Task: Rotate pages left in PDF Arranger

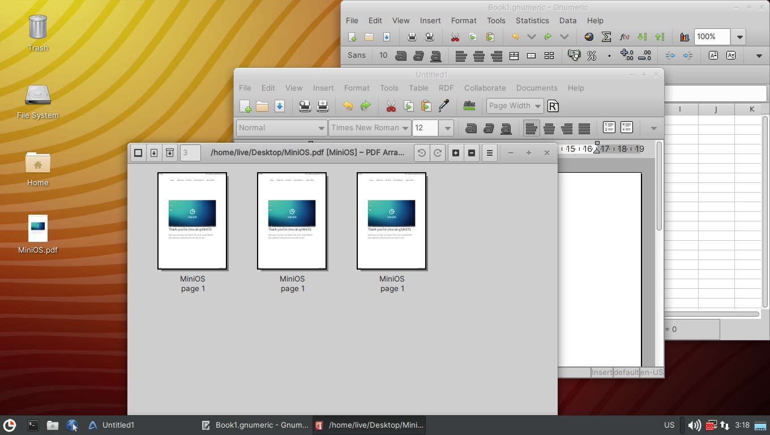Action: [421, 153]
